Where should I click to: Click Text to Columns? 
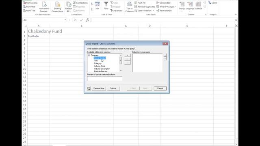(x=129, y=7)
